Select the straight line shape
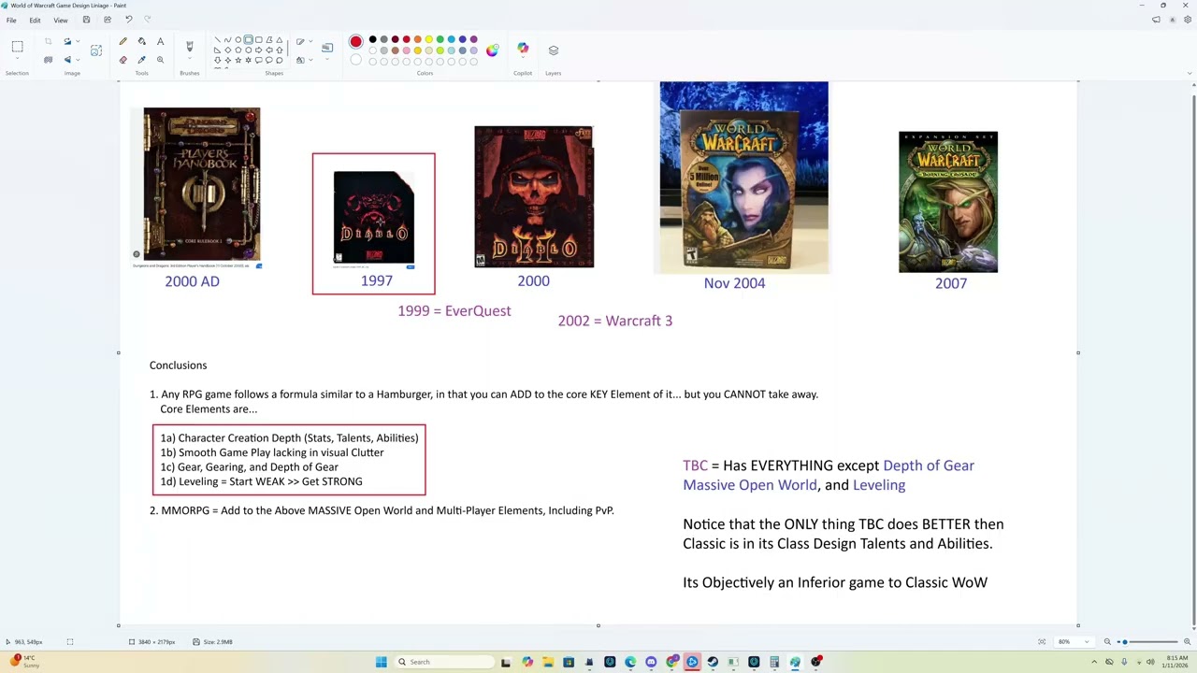This screenshot has width=1197, height=673. 217,39
